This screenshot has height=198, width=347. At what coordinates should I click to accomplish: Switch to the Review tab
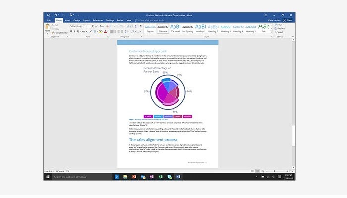120,20
